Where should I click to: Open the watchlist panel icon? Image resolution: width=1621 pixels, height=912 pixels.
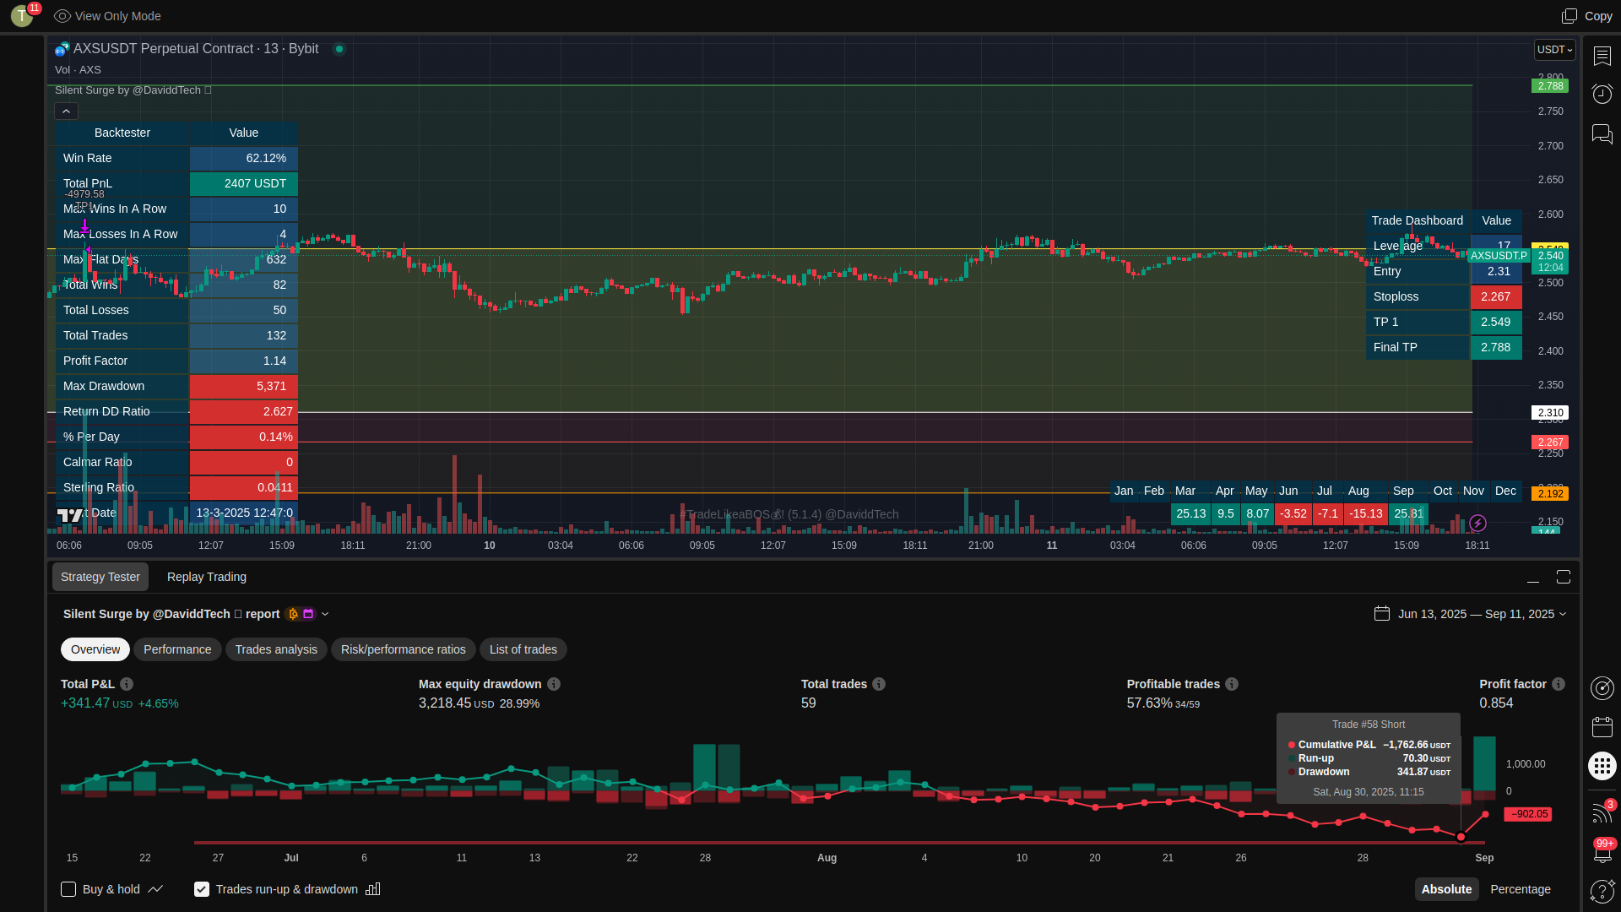(1602, 56)
